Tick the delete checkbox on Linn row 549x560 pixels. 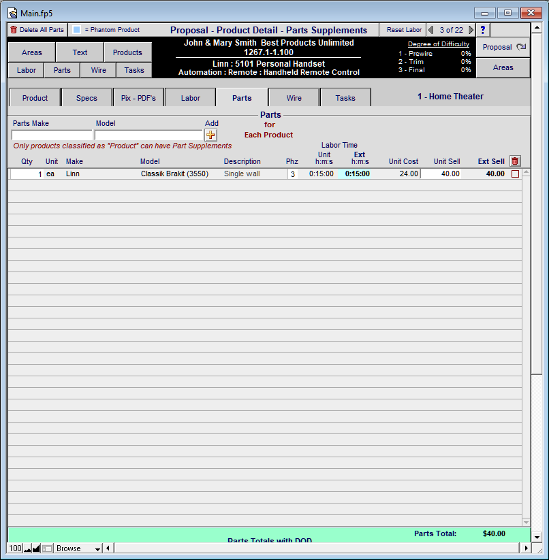click(515, 174)
